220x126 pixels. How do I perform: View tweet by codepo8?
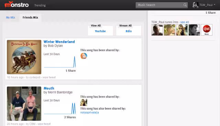[x=49, y=77]
